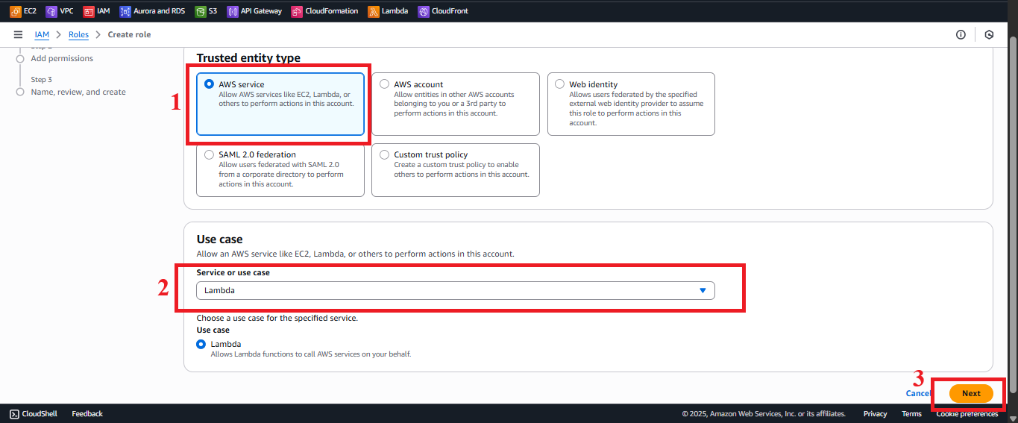Screen dimensions: 1018x423
Task: Open the API Gateway shortcut icon
Action: pos(233,11)
